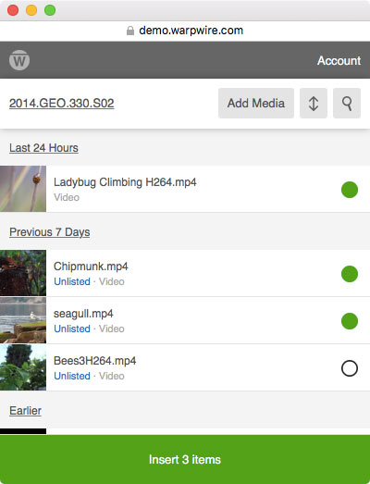Click the demo.warpwire.com address field
Screen dimensions: 370x484
185,31
